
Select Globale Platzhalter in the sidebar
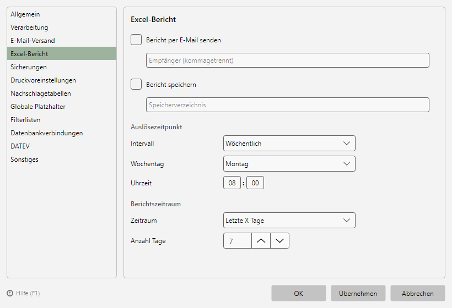62,107
